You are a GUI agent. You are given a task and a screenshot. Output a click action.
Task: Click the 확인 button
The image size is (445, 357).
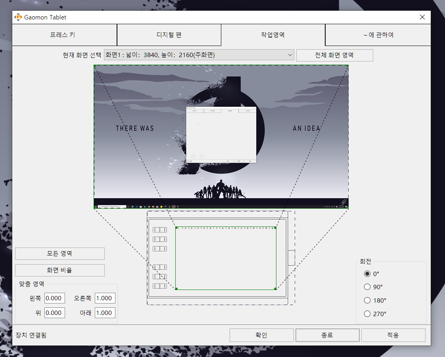[x=261, y=335]
